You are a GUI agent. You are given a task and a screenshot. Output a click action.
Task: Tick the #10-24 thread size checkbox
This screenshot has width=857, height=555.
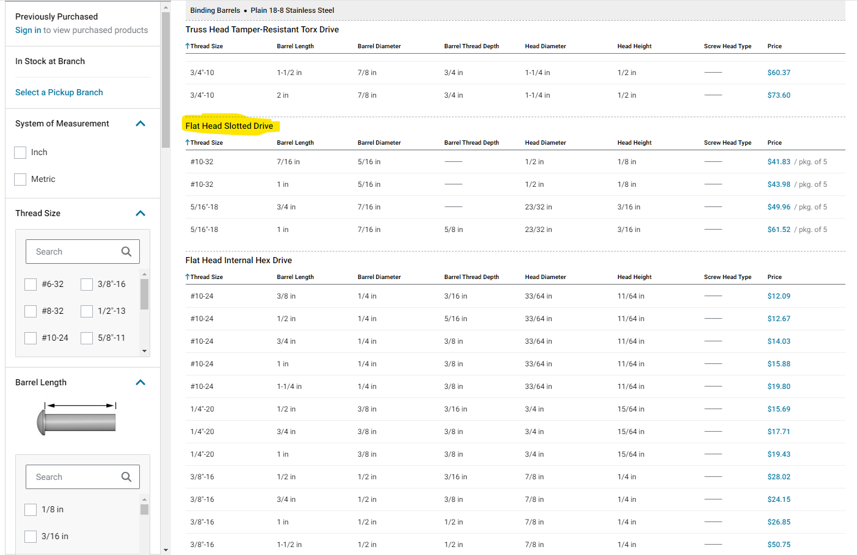(x=31, y=338)
